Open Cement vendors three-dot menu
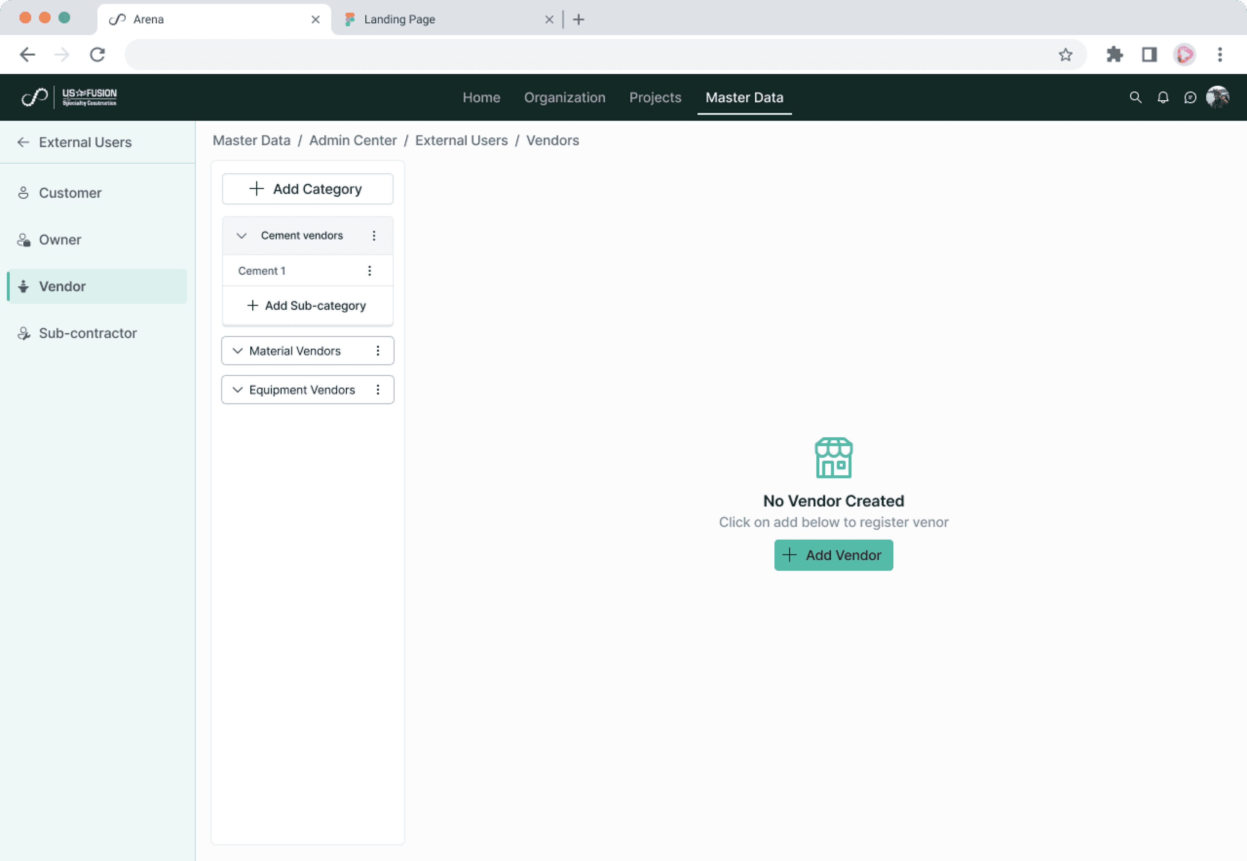The image size is (1247, 861). pos(374,236)
